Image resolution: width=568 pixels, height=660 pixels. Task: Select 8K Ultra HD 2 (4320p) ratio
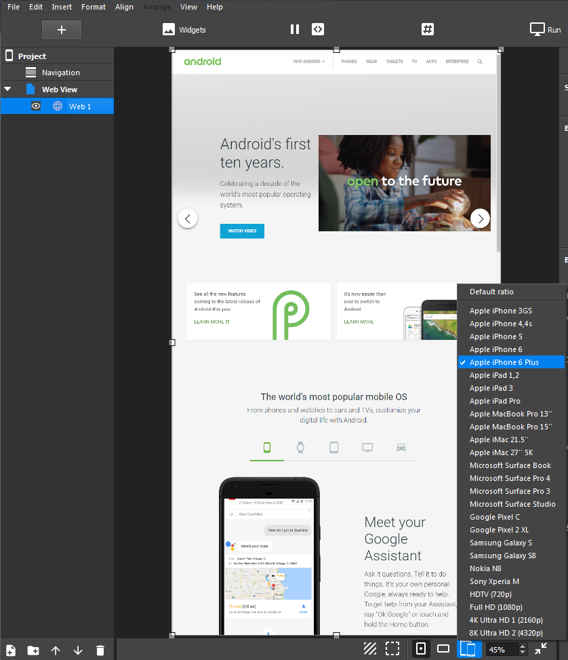[511, 633]
